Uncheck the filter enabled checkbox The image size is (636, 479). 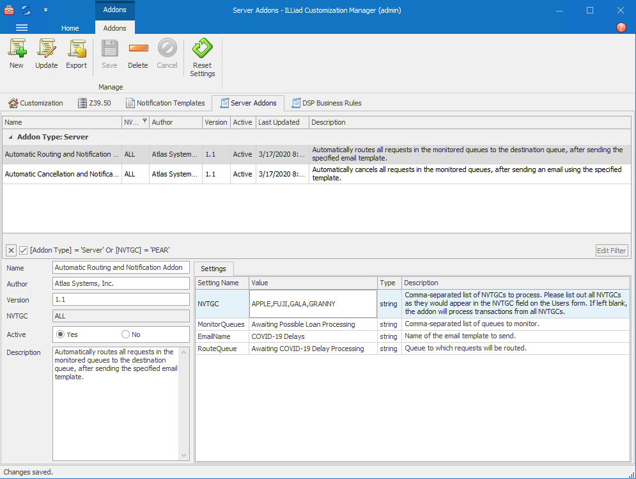(x=23, y=250)
